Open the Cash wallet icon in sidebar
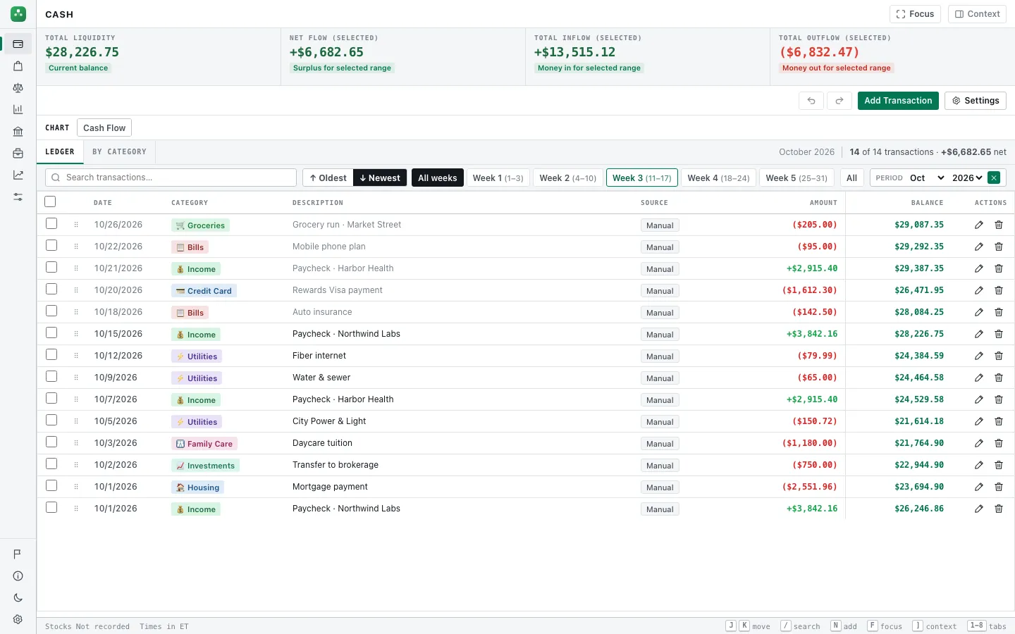The image size is (1015, 634). pyautogui.click(x=18, y=44)
